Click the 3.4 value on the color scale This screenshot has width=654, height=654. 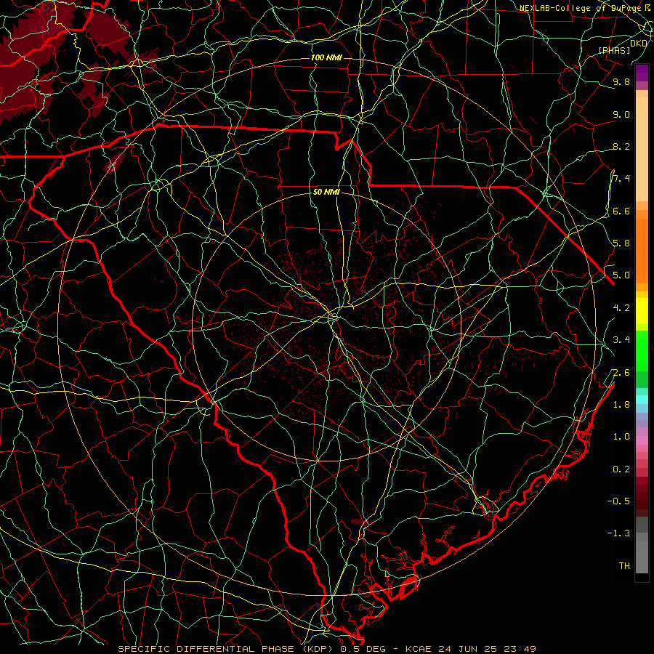[x=621, y=340]
